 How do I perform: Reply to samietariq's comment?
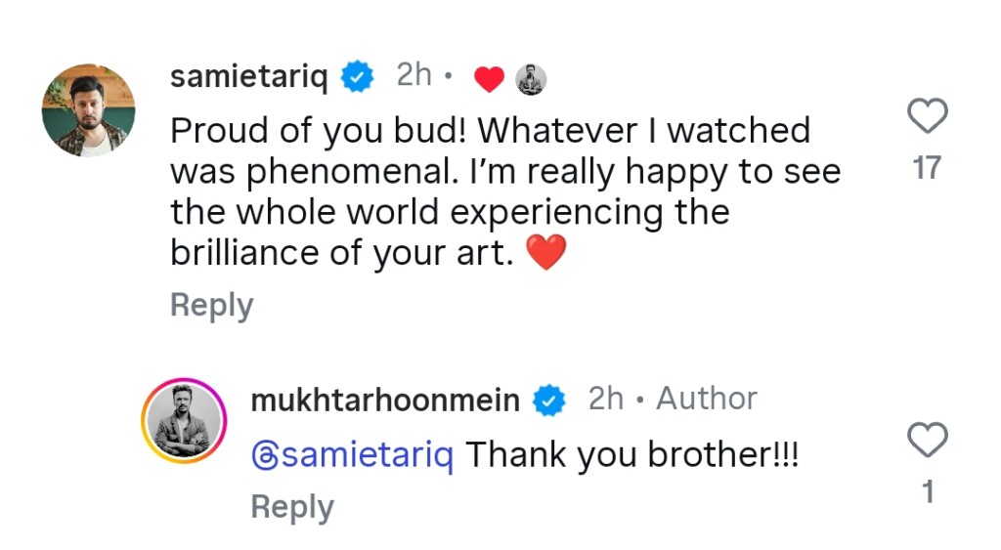211,305
